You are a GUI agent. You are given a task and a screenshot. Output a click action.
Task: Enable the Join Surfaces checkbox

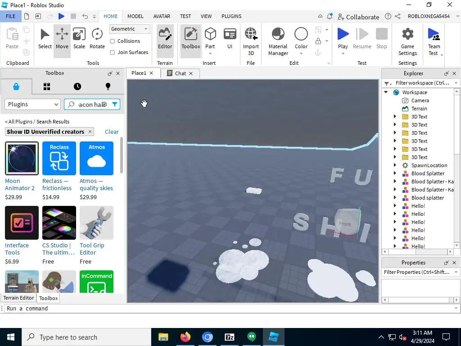click(x=112, y=52)
